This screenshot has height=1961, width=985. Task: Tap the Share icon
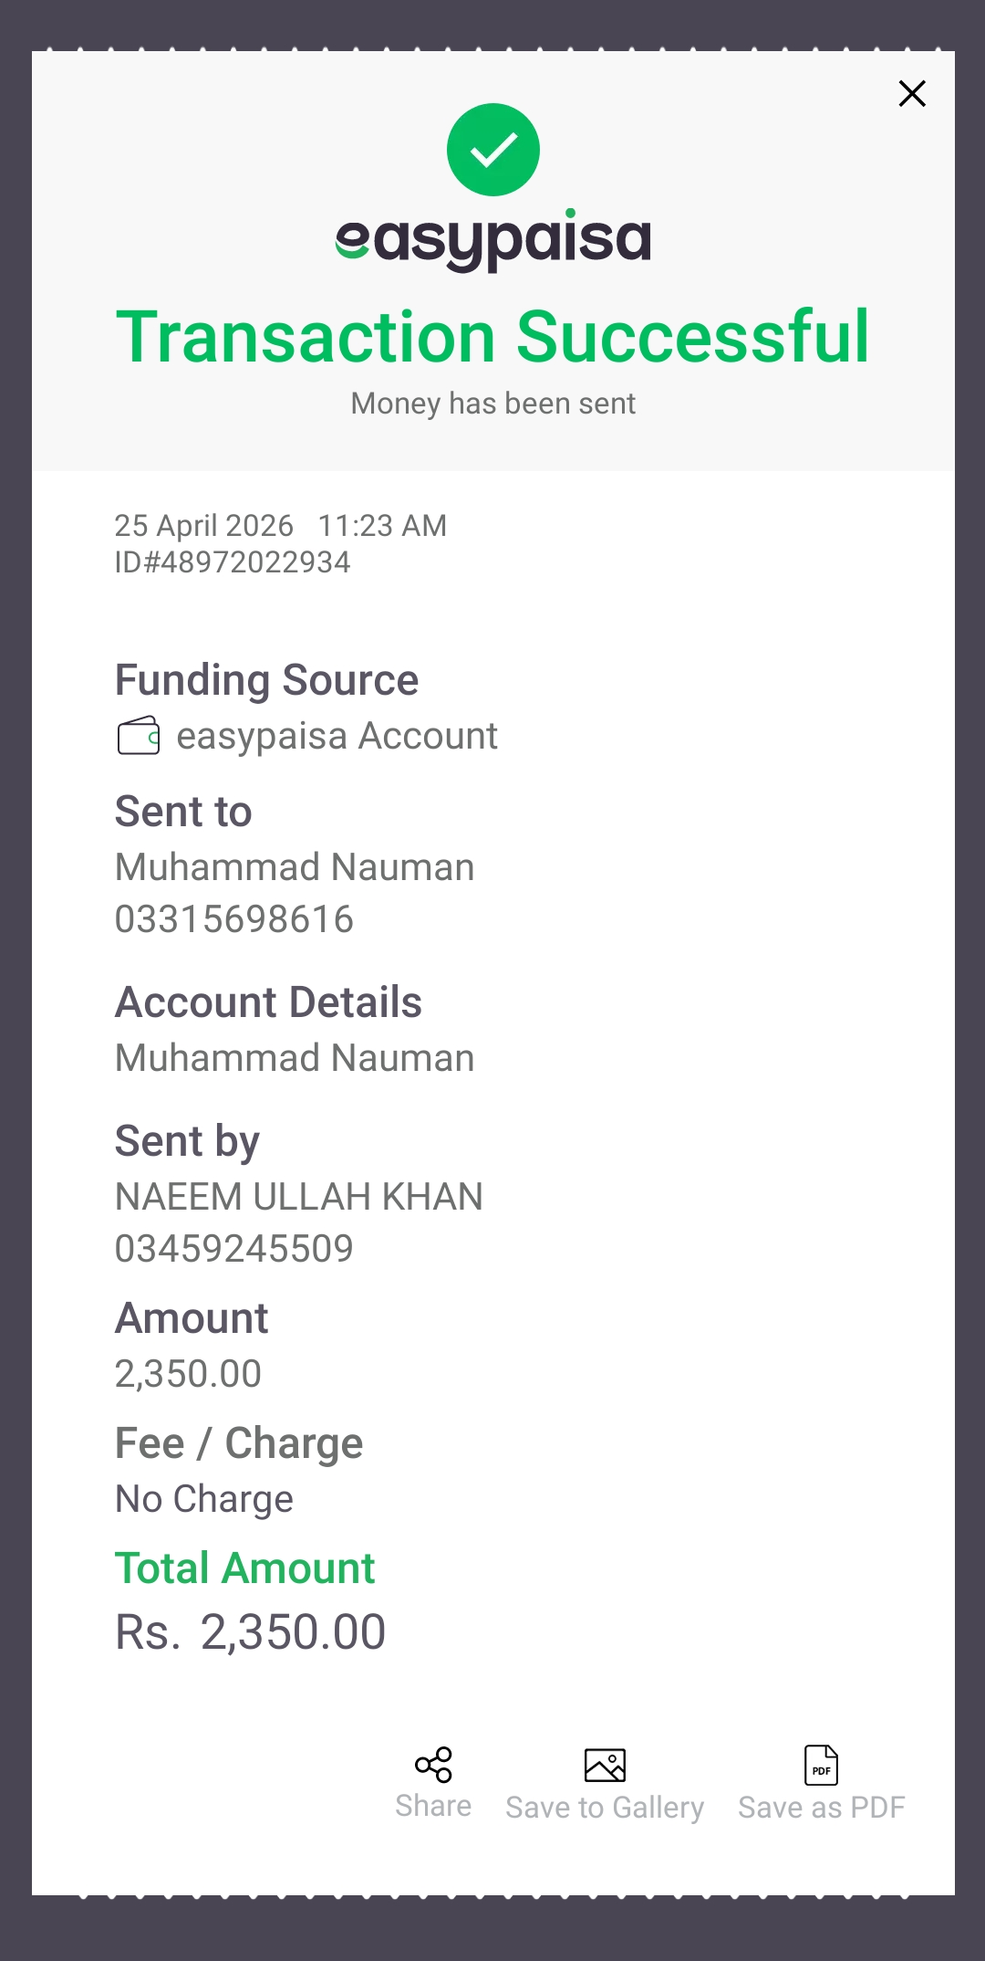click(x=433, y=1765)
